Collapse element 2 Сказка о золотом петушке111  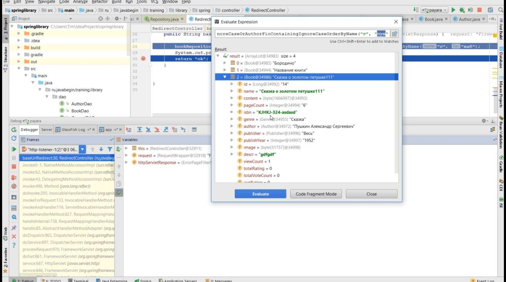(225, 77)
